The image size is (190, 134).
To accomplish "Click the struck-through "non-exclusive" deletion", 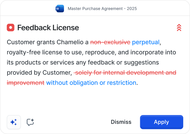I will [x=110, y=42].
